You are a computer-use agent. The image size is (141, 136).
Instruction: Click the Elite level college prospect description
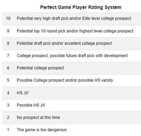74,18
